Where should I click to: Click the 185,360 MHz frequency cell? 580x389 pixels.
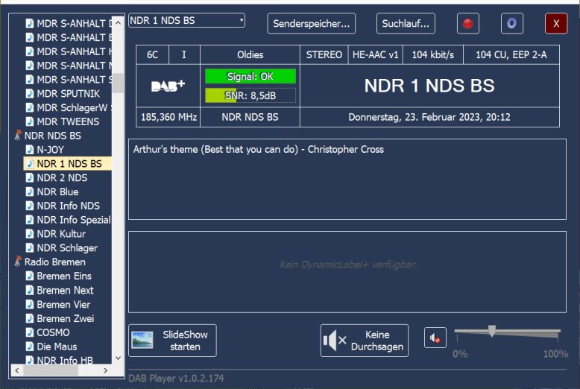[x=168, y=117]
